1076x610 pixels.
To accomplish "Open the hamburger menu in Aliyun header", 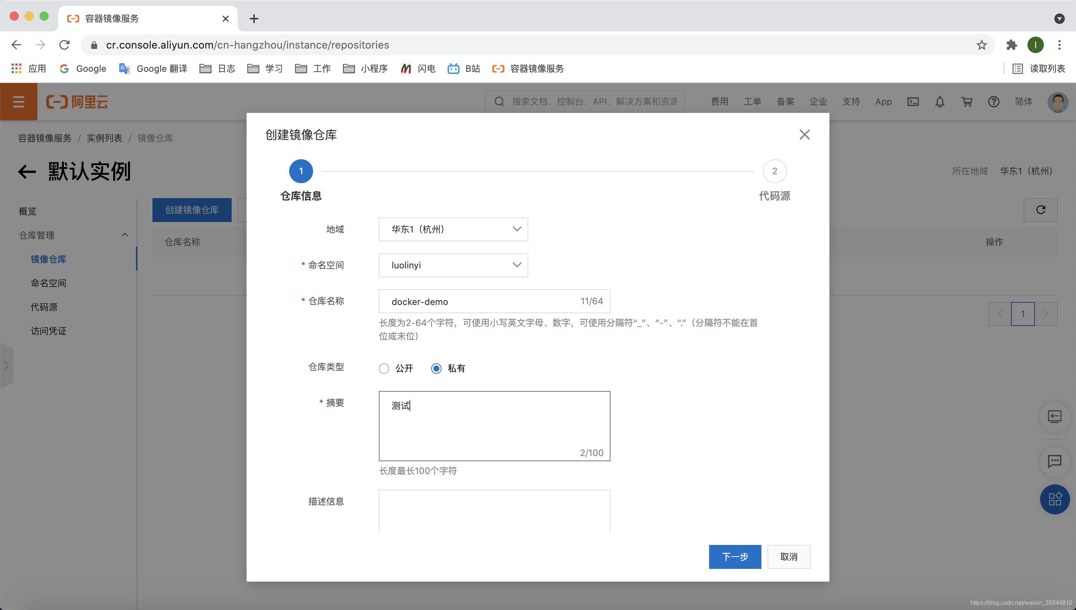I will (x=18, y=101).
